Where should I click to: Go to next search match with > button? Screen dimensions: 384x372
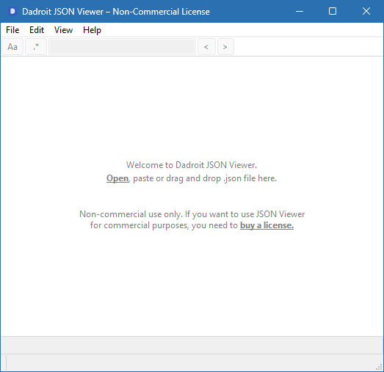pos(225,46)
